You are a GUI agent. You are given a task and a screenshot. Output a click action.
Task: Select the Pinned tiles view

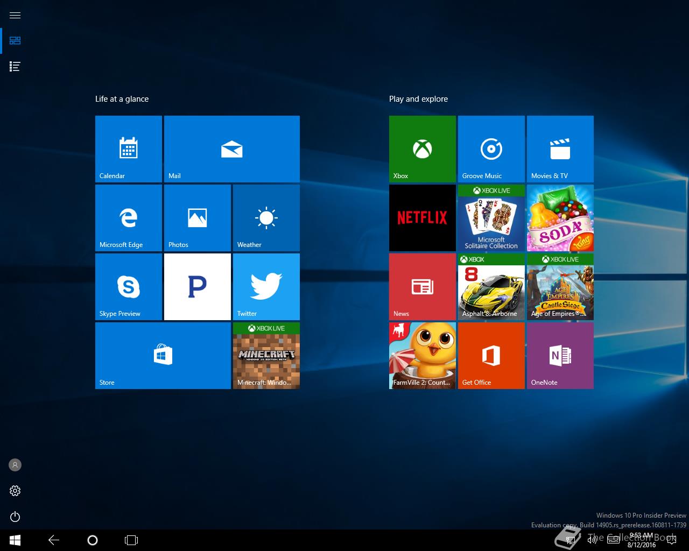pyautogui.click(x=15, y=41)
